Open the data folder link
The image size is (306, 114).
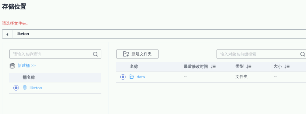[141, 77]
